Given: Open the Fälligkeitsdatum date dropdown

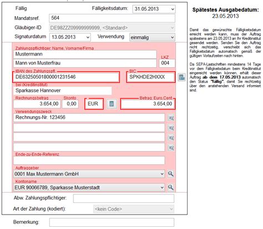Looking at the screenshot, I should 173,9.
